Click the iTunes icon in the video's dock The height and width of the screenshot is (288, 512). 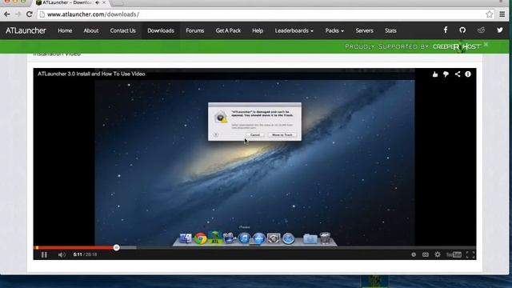click(244, 238)
